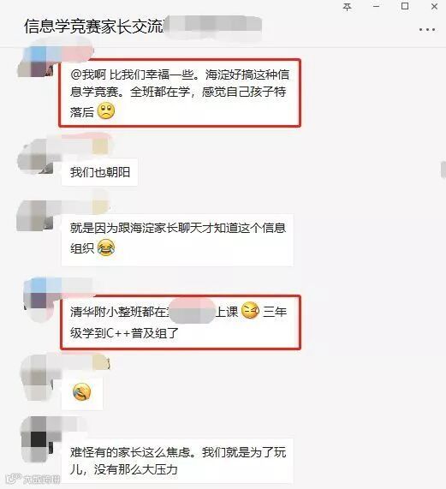Viewport: 446px width, 489px height.
Task: Click the scrollbar handle on right edge
Action: 443,170
